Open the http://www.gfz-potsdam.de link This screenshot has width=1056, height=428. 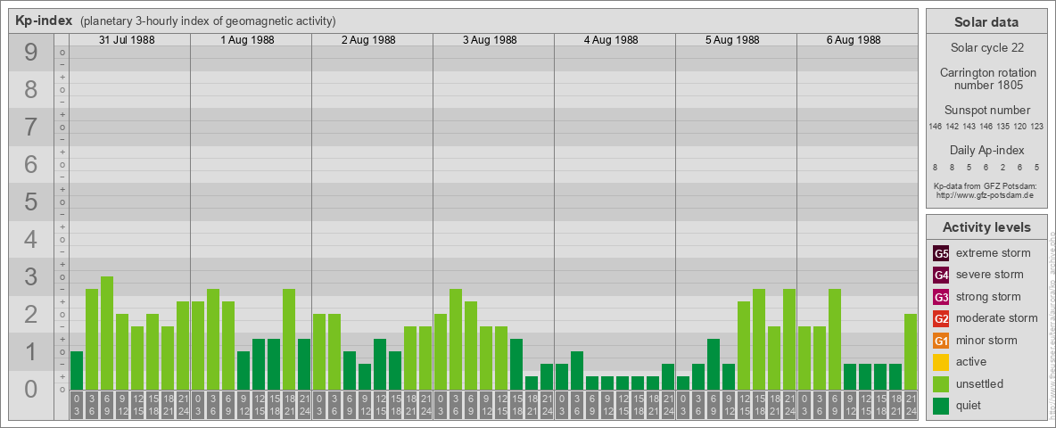pos(985,195)
